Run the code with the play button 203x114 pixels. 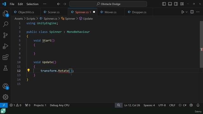tap(183, 12)
